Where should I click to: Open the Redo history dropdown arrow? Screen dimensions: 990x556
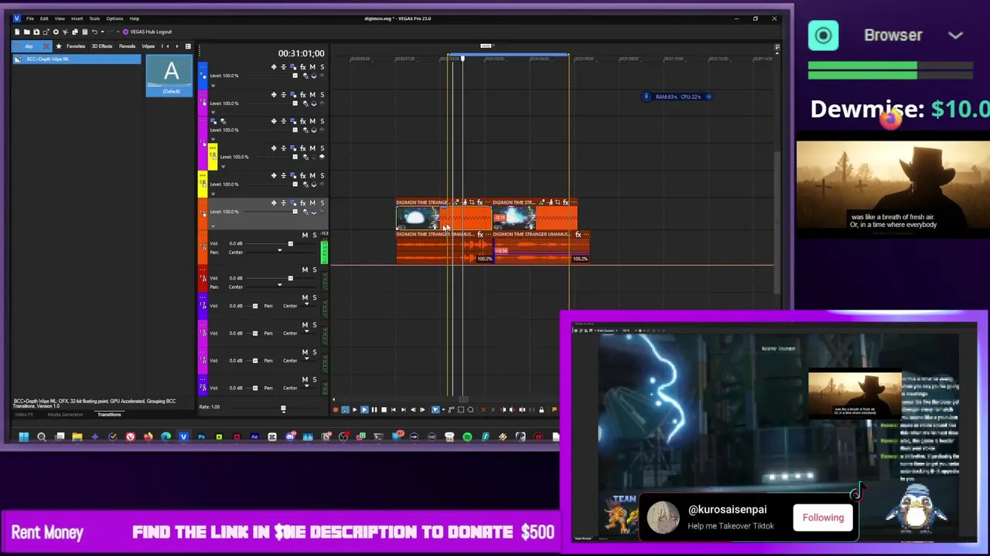(118, 32)
